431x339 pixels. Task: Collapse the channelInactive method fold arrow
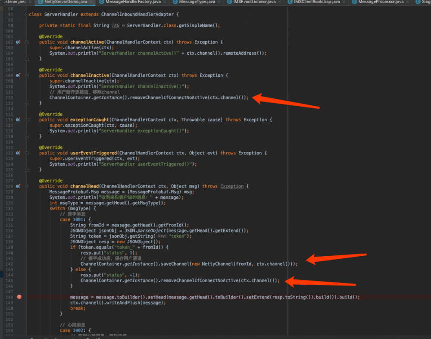pos(27,75)
